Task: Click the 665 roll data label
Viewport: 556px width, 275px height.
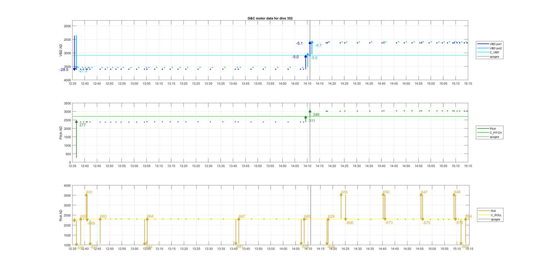Action: click(x=307, y=217)
